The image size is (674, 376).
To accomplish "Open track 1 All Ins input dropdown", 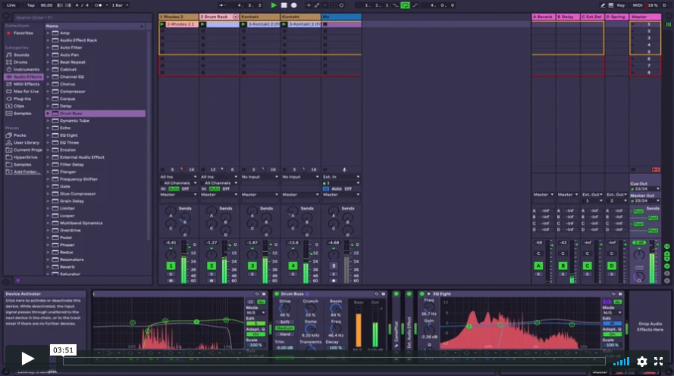I will click(x=178, y=176).
